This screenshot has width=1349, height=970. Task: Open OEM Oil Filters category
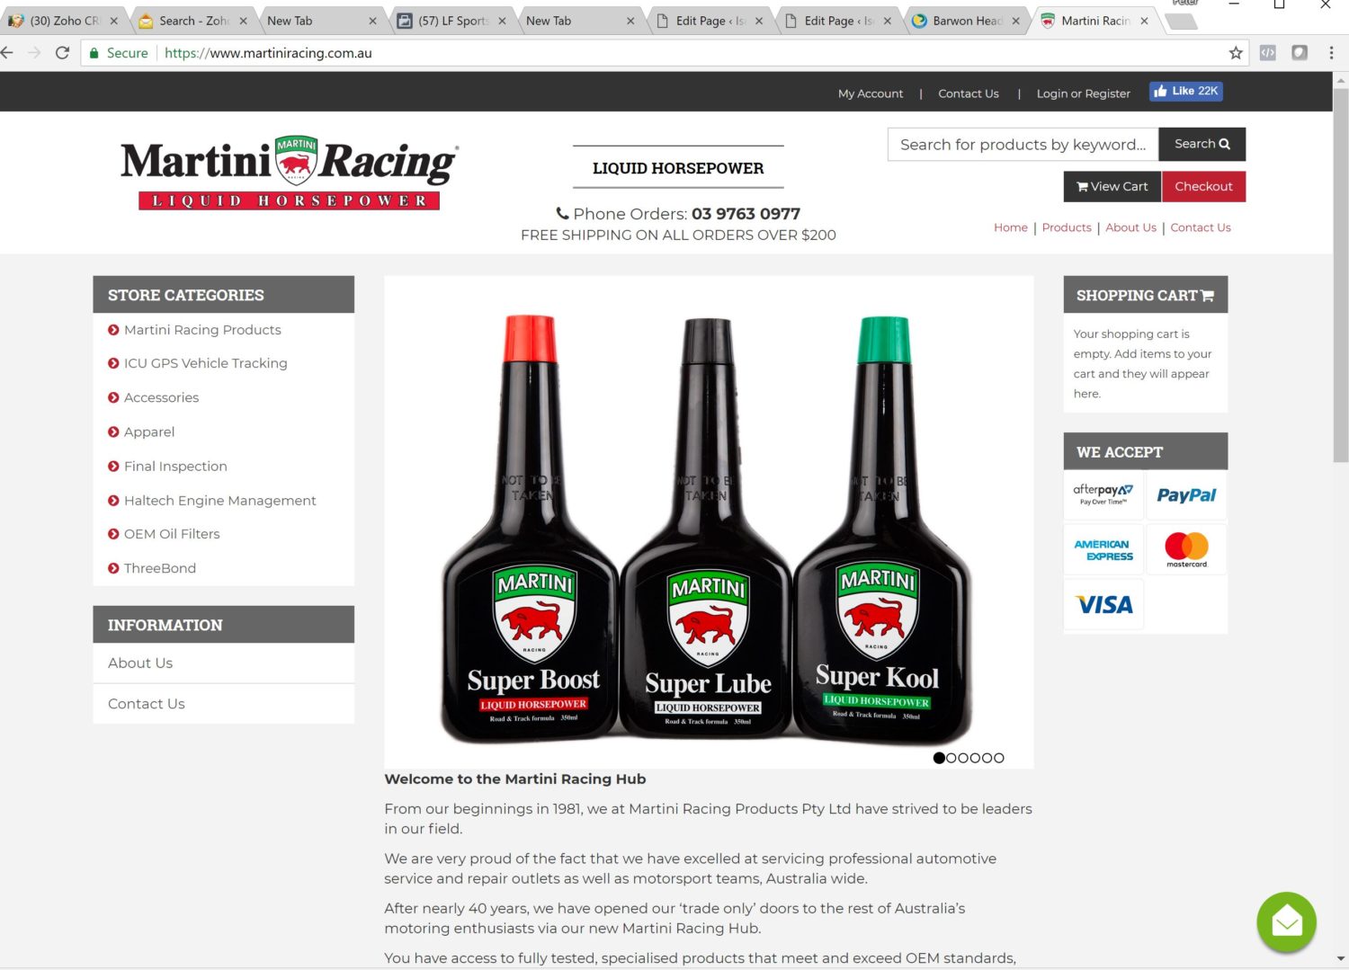(x=172, y=534)
